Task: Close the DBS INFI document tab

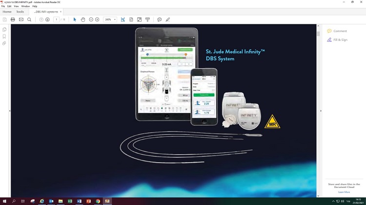Action: 61,12
